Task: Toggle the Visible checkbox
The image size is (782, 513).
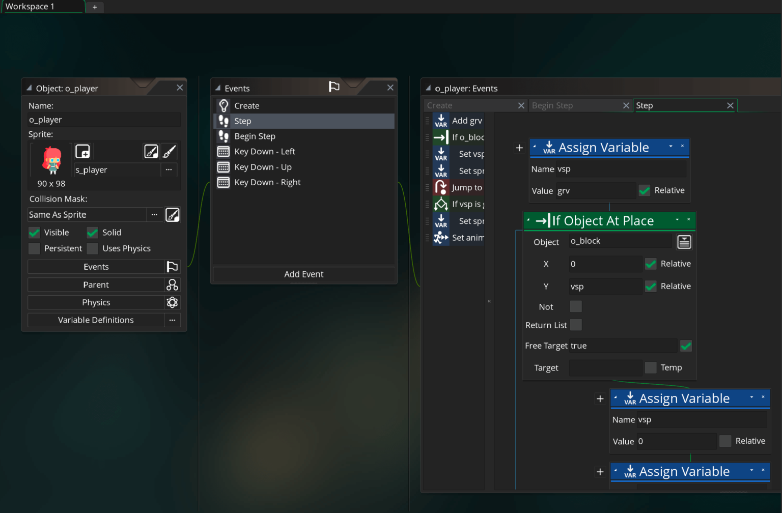Action: coord(35,233)
